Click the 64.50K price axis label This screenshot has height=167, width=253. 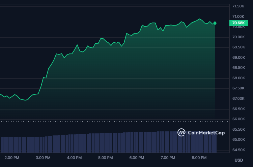(238, 150)
